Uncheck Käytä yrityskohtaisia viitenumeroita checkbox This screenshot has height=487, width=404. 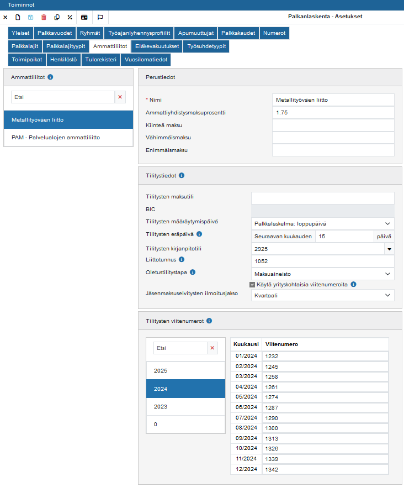[252, 285]
